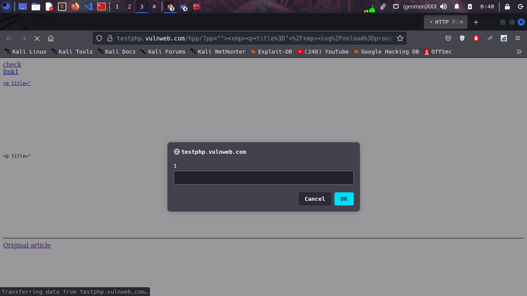
Task: Click OK in the prompt dialog
Action: [x=344, y=199]
